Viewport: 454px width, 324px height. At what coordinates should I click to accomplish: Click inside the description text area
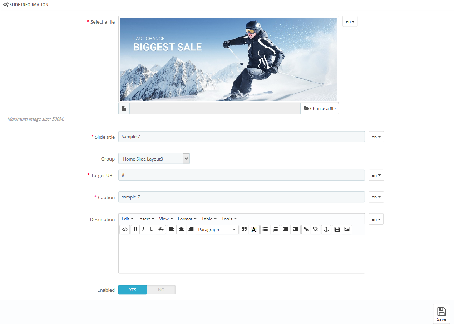tap(242, 254)
